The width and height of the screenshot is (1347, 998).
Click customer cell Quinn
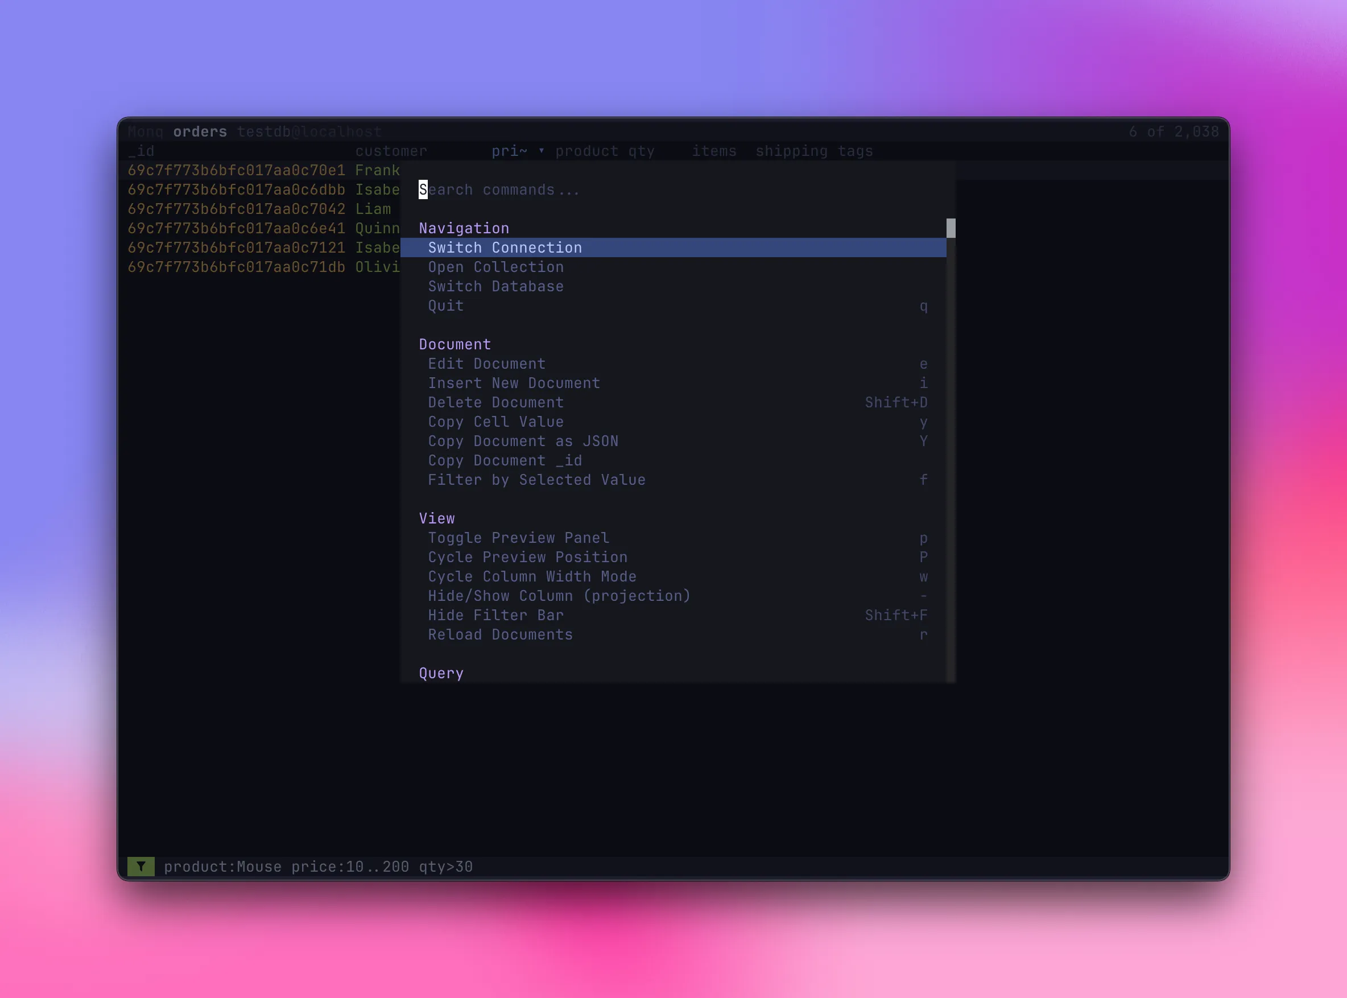click(378, 228)
